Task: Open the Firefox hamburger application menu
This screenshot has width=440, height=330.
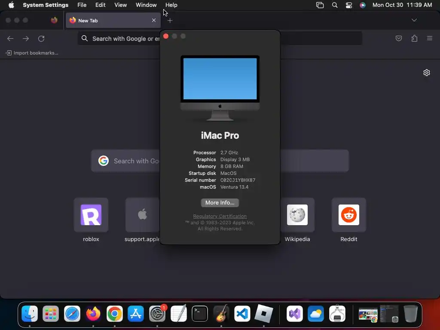Action: click(x=430, y=38)
